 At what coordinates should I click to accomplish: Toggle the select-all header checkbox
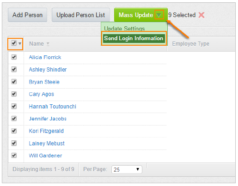click(x=14, y=43)
